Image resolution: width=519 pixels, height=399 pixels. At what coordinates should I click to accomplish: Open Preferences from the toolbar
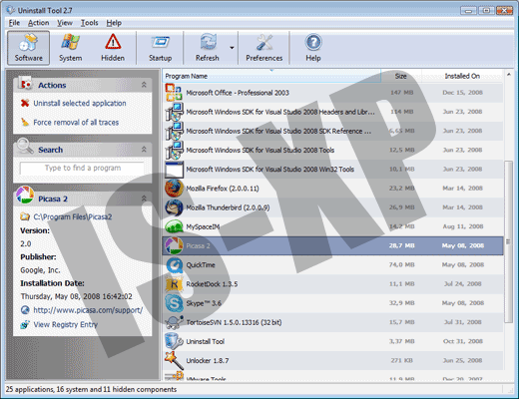pyautogui.click(x=264, y=48)
